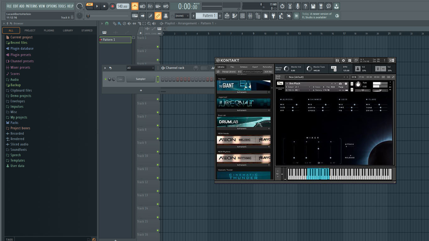Viewport: 429px width, 241px height.
Task: Open the pattern selector Pattern 1
Action: pyautogui.click(x=207, y=16)
